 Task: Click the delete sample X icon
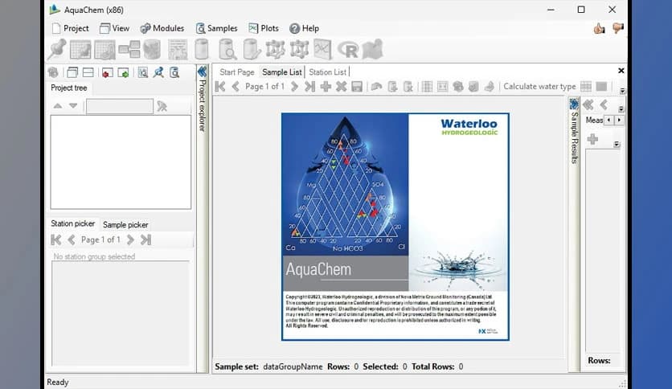[x=341, y=87]
